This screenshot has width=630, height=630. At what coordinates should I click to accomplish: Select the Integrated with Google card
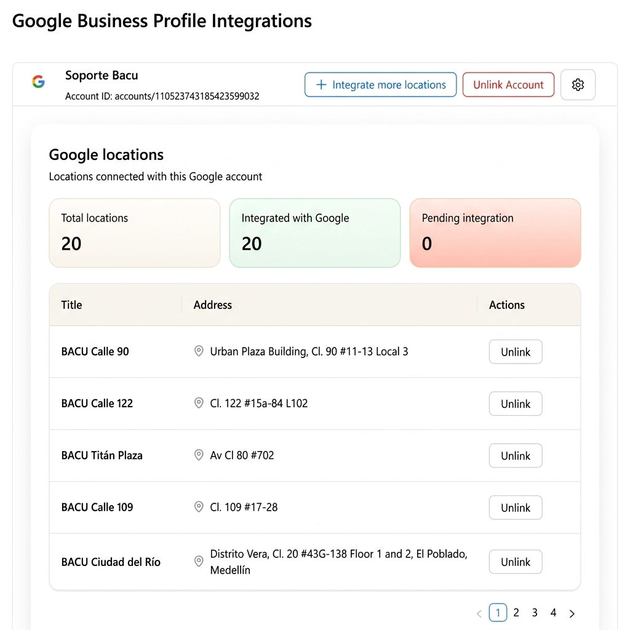pyautogui.click(x=315, y=233)
